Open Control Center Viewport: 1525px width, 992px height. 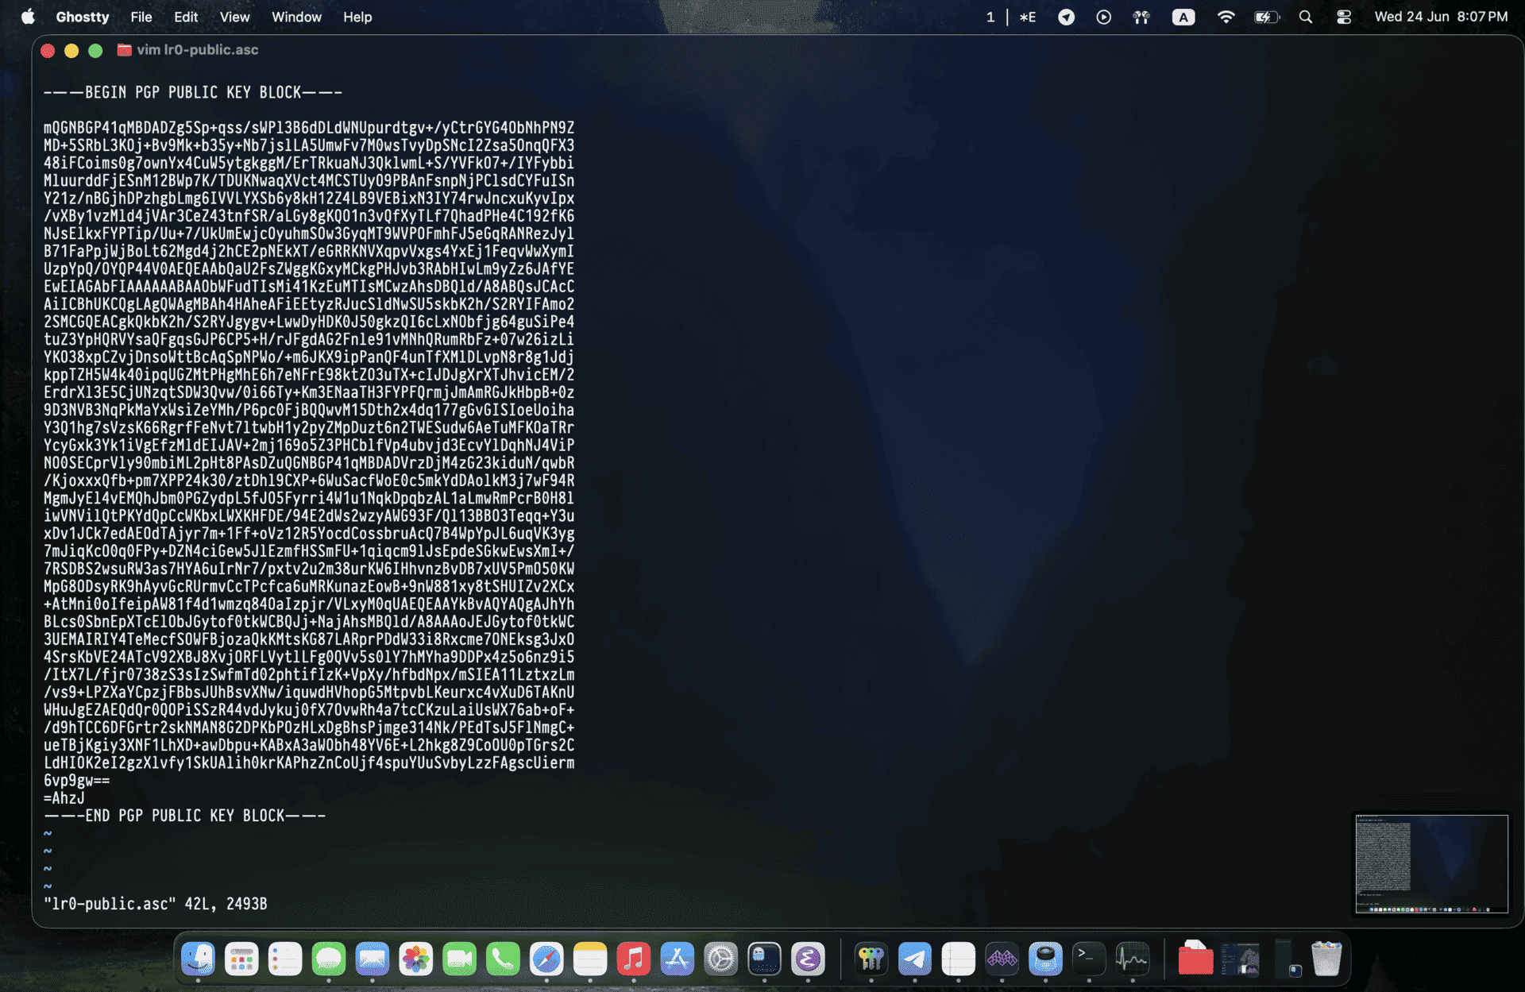[1343, 17]
